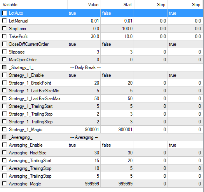The height and width of the screenshot is (192, 204).
Task: Enable the StopLoss checkbox
Action: coord(4,28)
